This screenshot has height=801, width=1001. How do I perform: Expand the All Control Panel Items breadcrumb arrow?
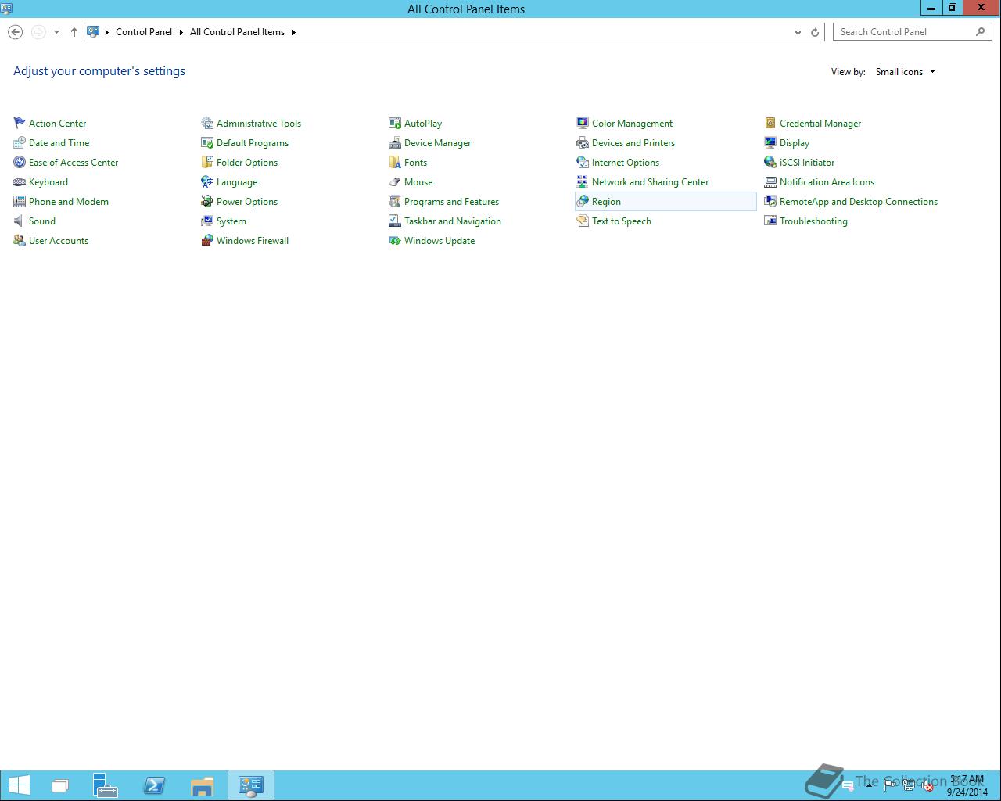pyautogui.click(x=293, y=32)
